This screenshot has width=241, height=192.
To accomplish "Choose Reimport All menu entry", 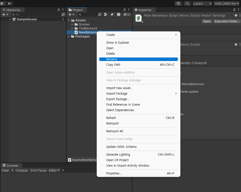I will 139,131.
